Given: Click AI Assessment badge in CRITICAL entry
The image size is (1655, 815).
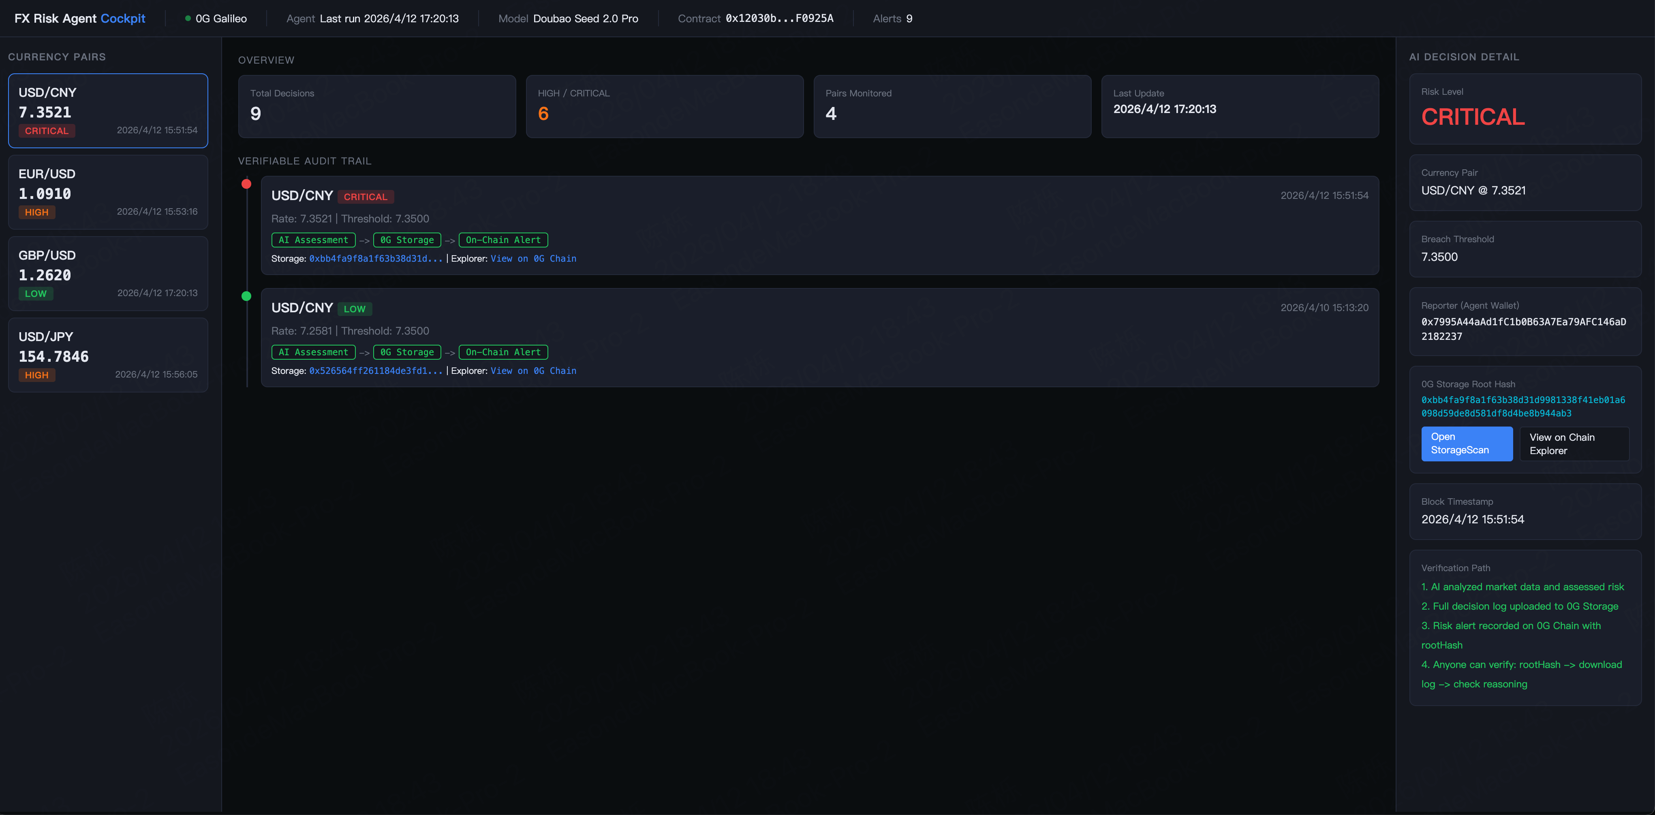Looking at the screenshot, I should point(313,240).
